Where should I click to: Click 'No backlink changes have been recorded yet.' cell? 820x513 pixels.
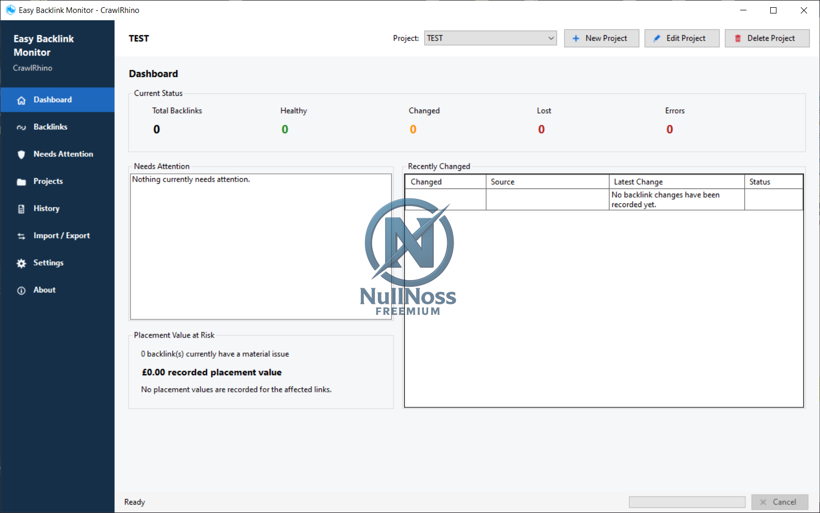point(677,200)
